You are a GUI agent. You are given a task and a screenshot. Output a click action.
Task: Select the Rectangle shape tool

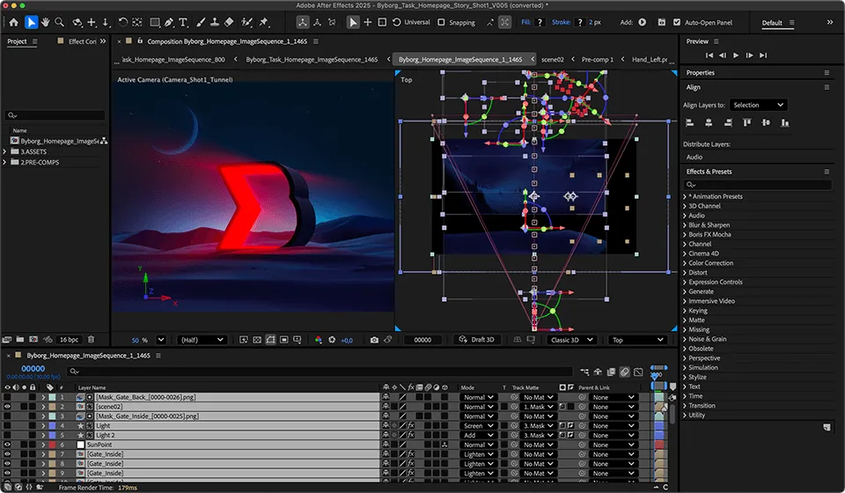(x=155, y=22)
